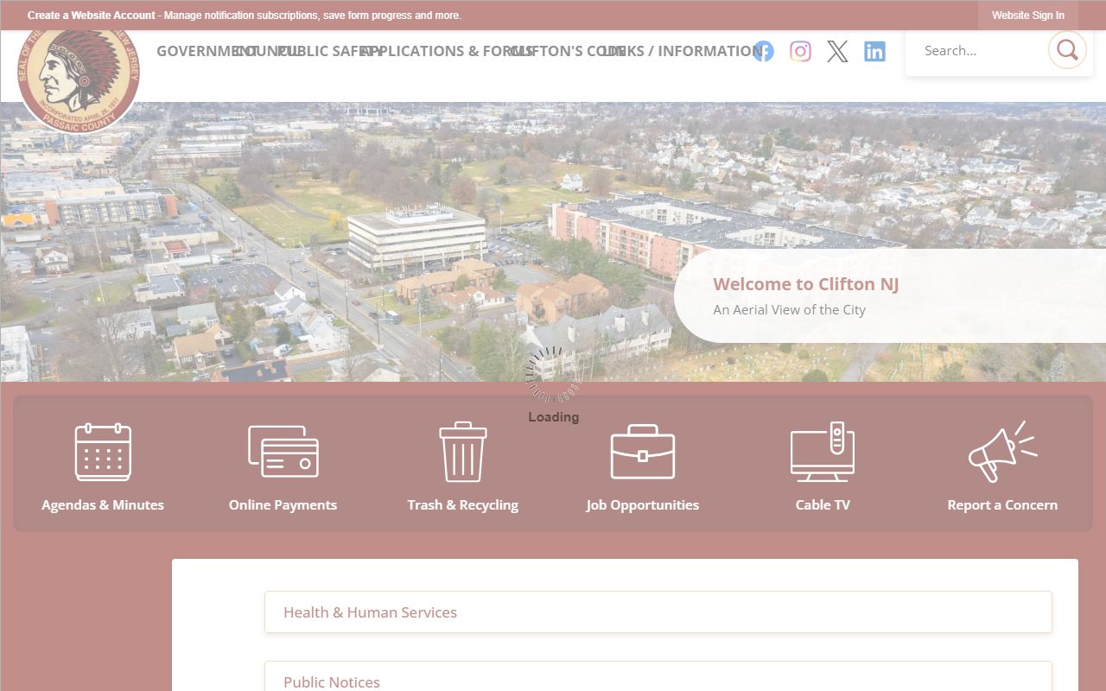Click the Trash & Recycling label text
The height and width of the screenshot is (691, 1106).
[463, 504]
